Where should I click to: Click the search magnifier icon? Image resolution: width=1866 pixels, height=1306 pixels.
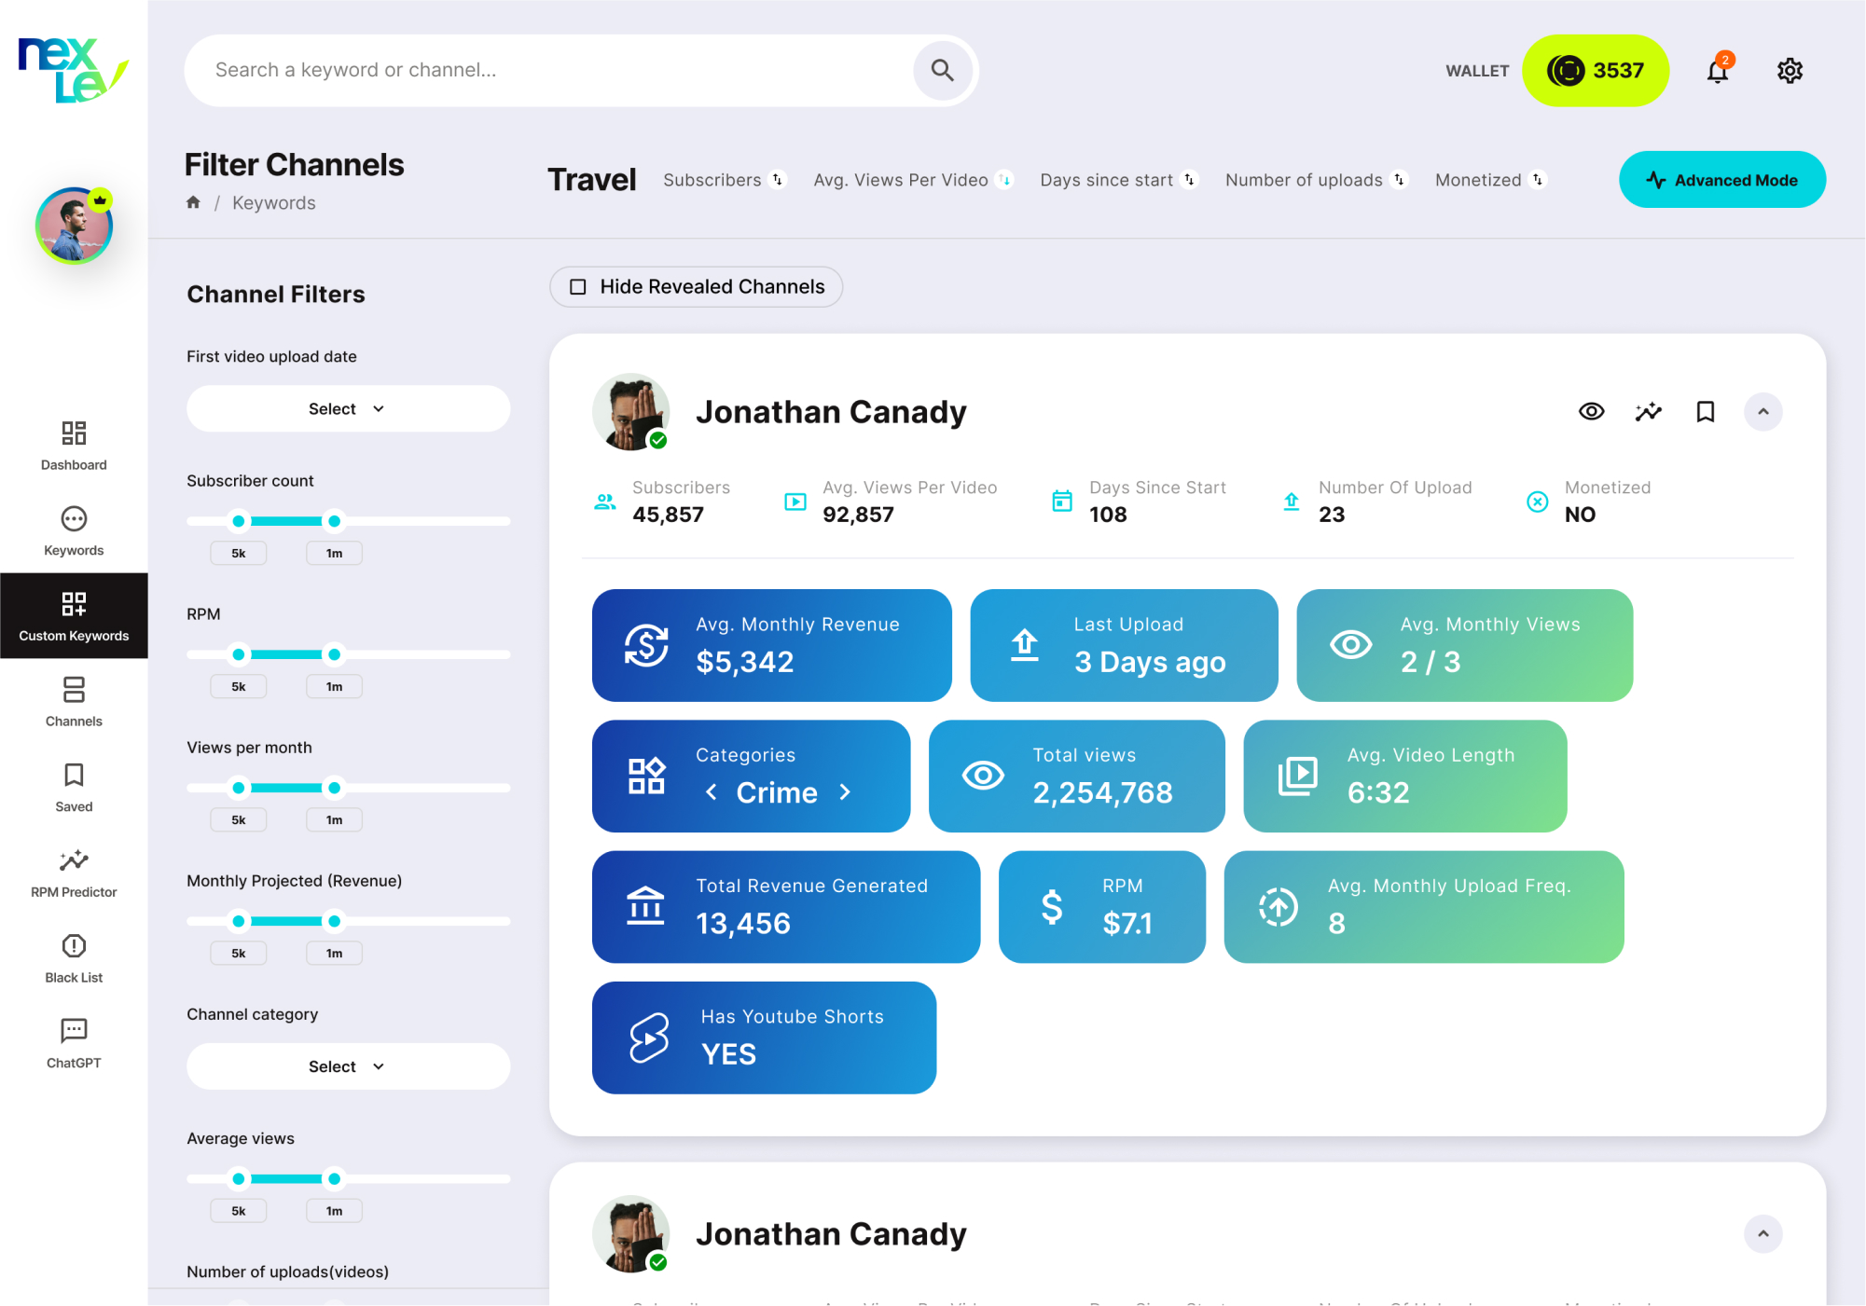(942, 71)
